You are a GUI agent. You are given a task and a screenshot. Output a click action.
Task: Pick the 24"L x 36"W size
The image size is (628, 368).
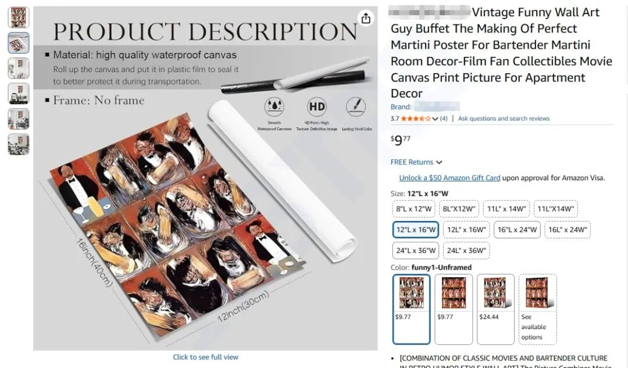pos(415,251)
